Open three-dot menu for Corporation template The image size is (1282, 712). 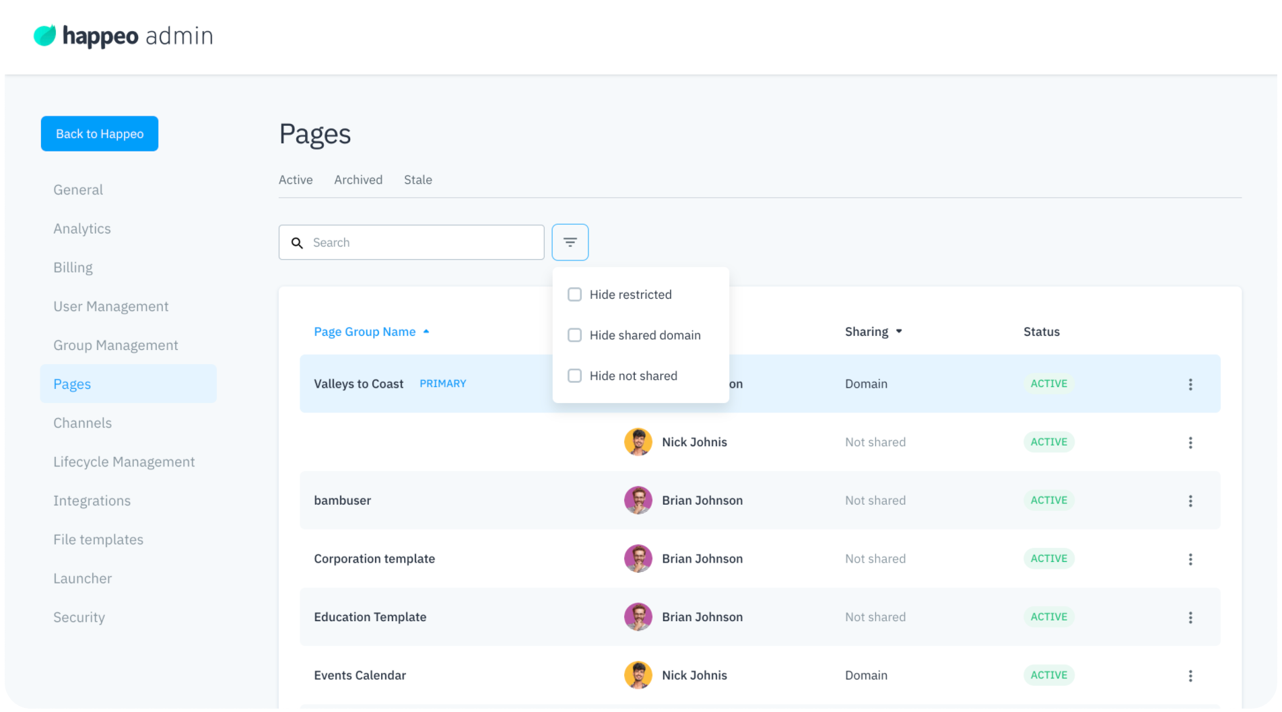(1190, 559)
